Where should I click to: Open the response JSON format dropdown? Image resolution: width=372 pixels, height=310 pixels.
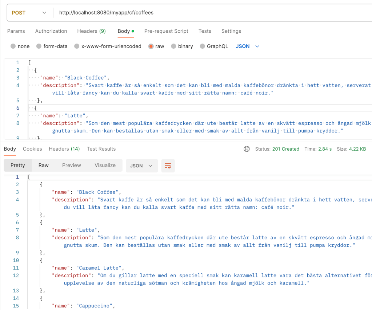point(141,166)
